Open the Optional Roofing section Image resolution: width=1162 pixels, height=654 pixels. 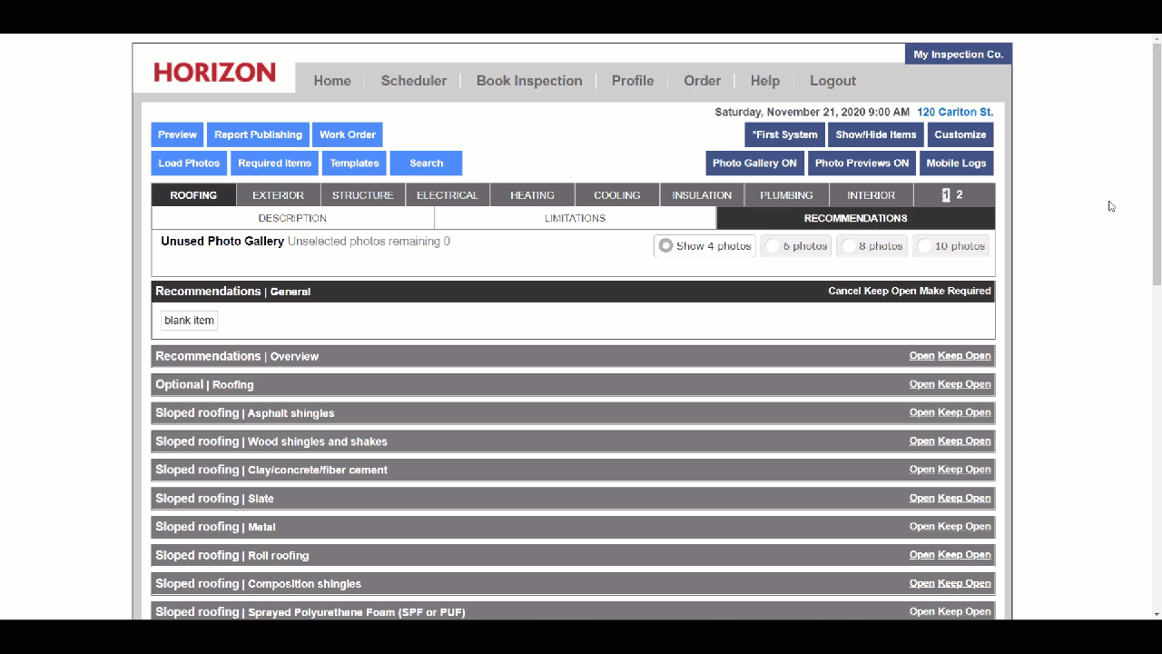[x=921, y=384]
